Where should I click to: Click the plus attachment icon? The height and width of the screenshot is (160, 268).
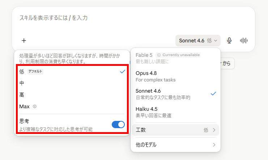pyautogui.click(x=24, y=41)
